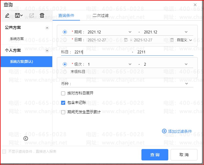Image resolution: width=204 pixels, height=165 pixels.
Task: Click the export share scheme icon
Action: (x=32, y=15)
